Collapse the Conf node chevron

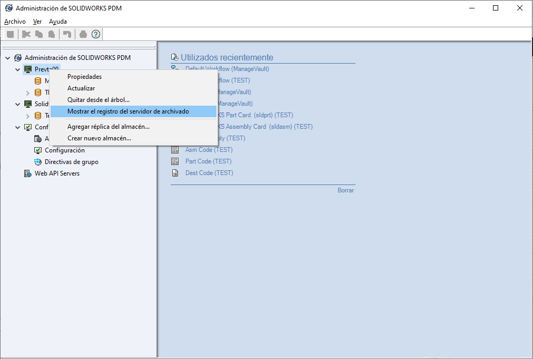click(x=18, y=127)
